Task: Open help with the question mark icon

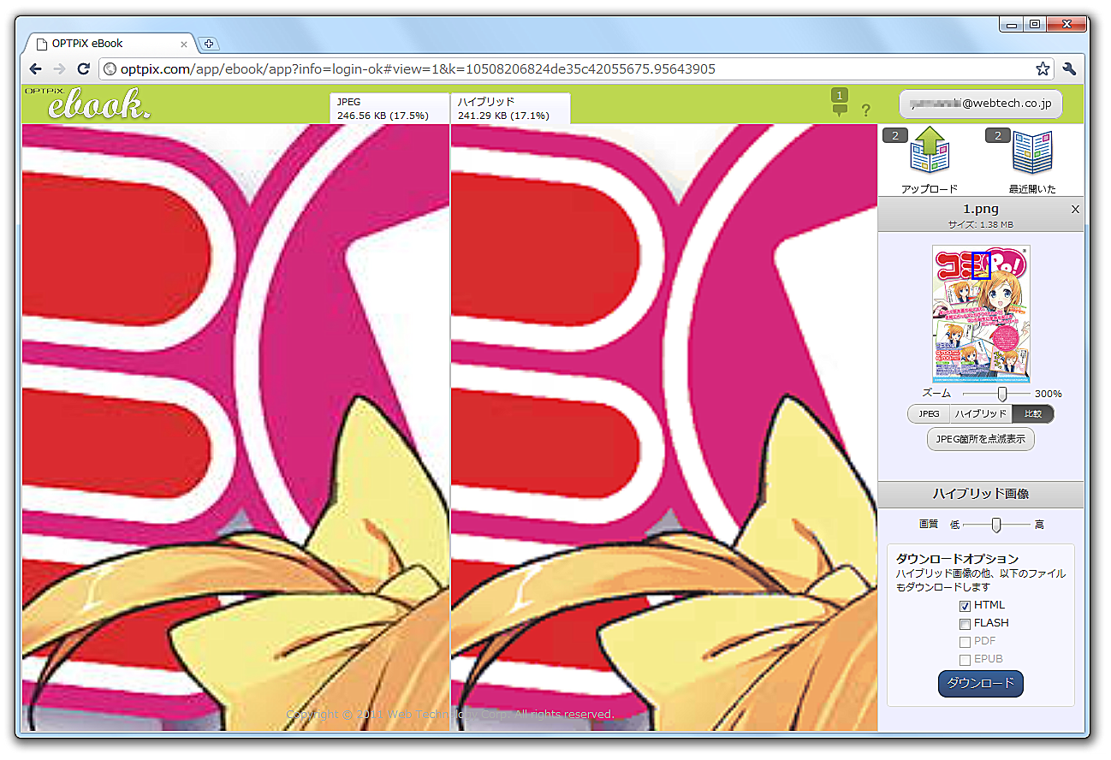Action: pyautogui.click(x=865, y=110)
